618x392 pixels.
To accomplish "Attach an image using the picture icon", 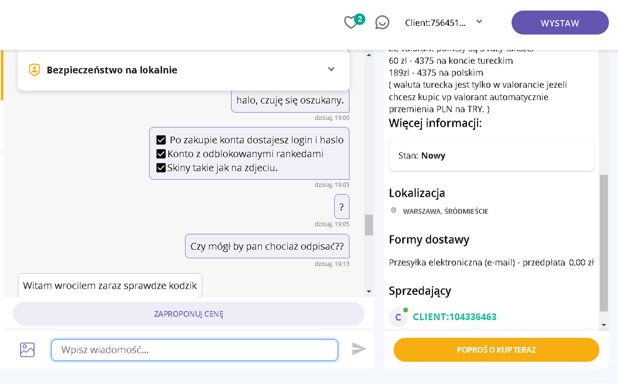I will click(x=27, y=349).
